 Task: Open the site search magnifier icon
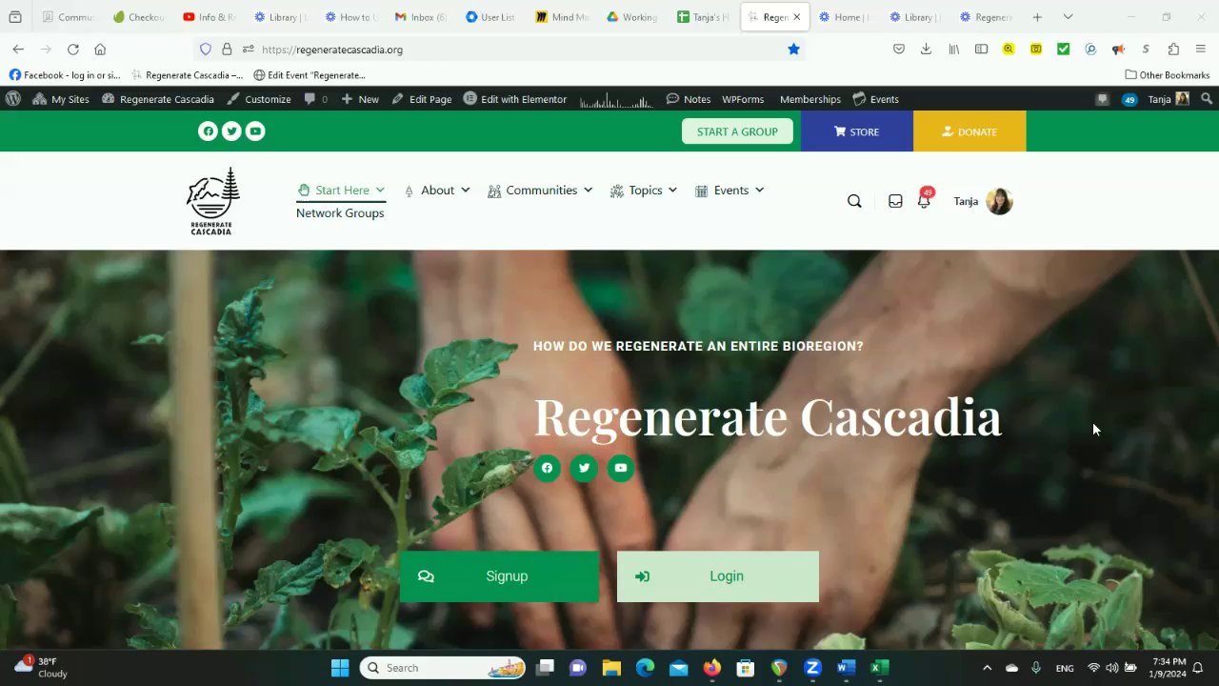[854, 201]
